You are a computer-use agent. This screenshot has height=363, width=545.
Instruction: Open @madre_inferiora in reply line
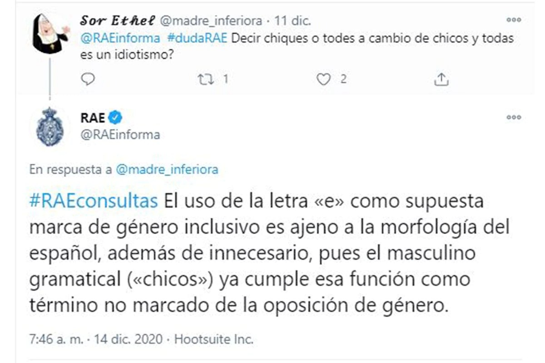167,170
